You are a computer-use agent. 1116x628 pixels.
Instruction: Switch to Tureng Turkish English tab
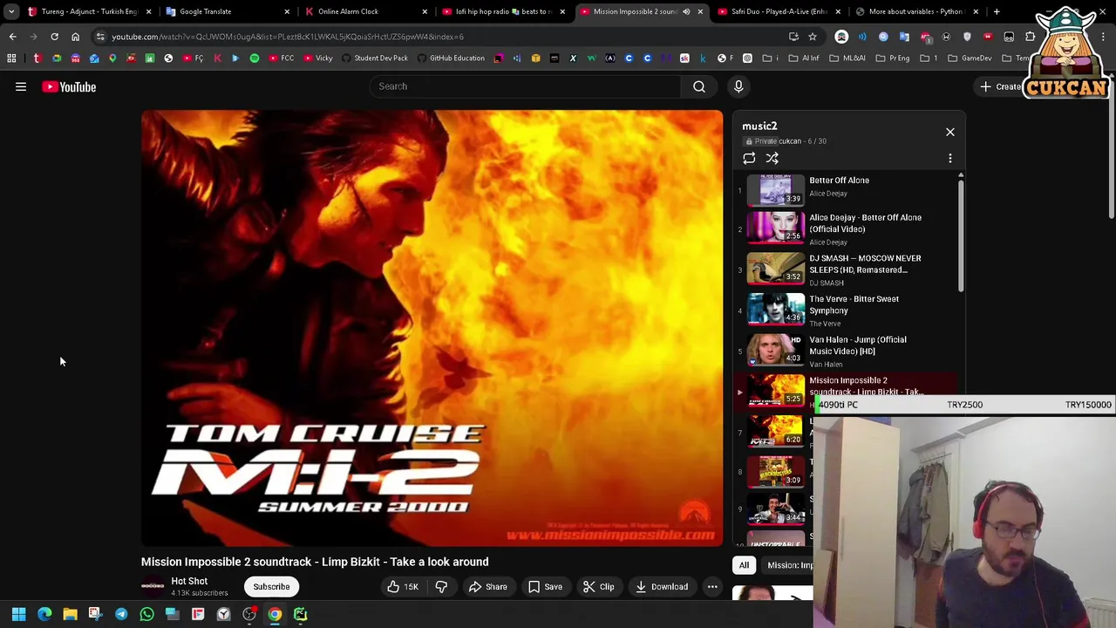[89, 11]
